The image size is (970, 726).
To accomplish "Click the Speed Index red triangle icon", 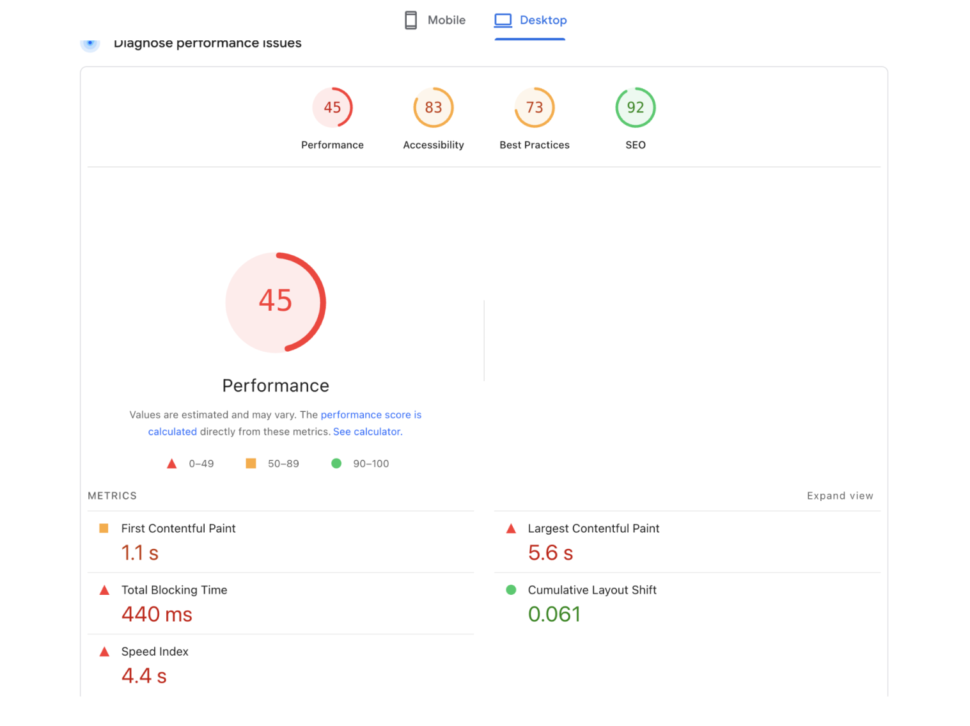I will click(104, 652).
